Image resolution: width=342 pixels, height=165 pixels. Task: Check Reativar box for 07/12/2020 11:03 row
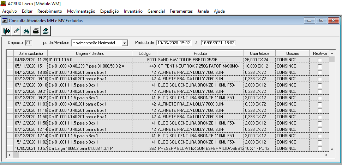[320, 104]
